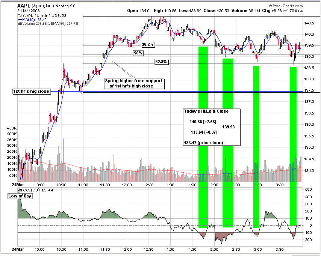Click the 38.2% retracement label
321x256 pixels.
(147, 44)
